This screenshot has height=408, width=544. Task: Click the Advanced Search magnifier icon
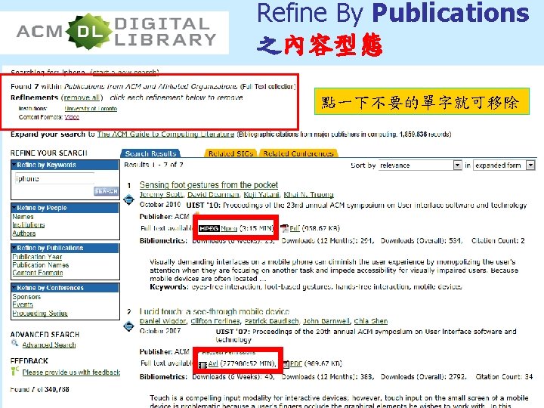(15, 344)
